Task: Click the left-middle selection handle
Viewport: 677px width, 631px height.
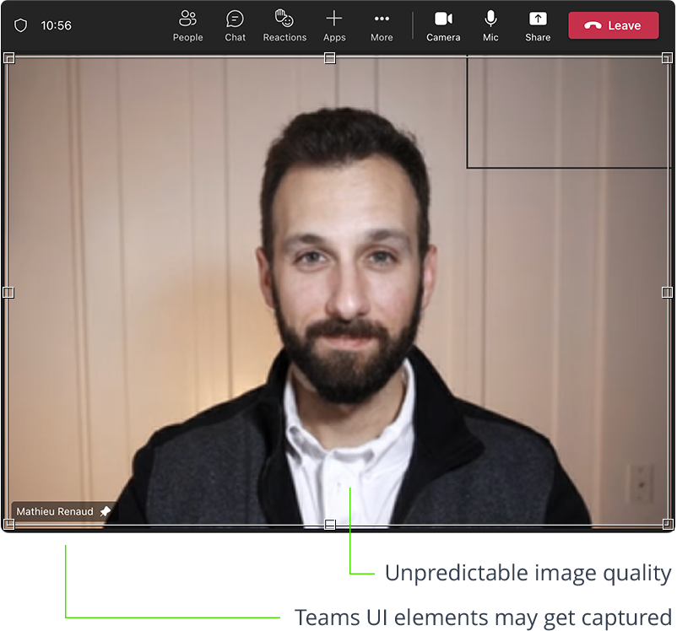Action: click(x=8, y=293)
